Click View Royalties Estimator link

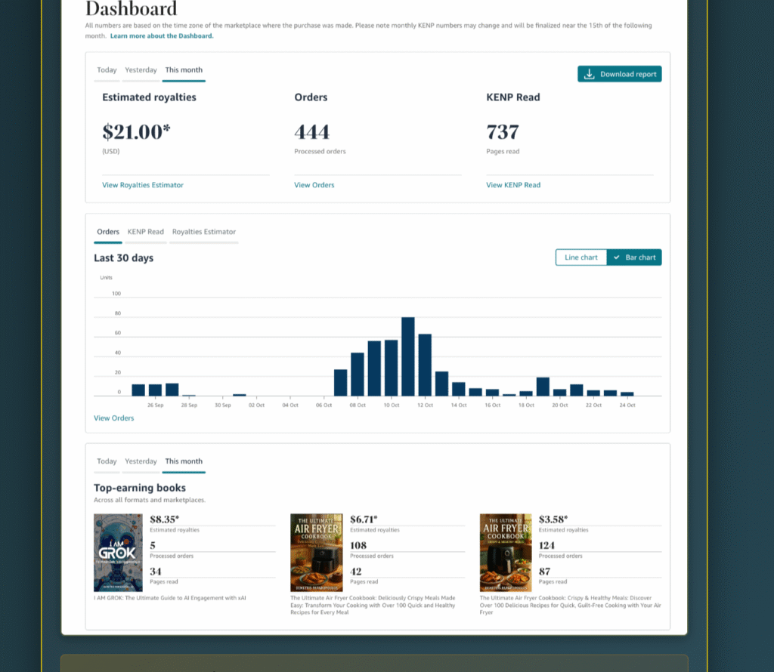pyautogui.click(x=143, y=185)
